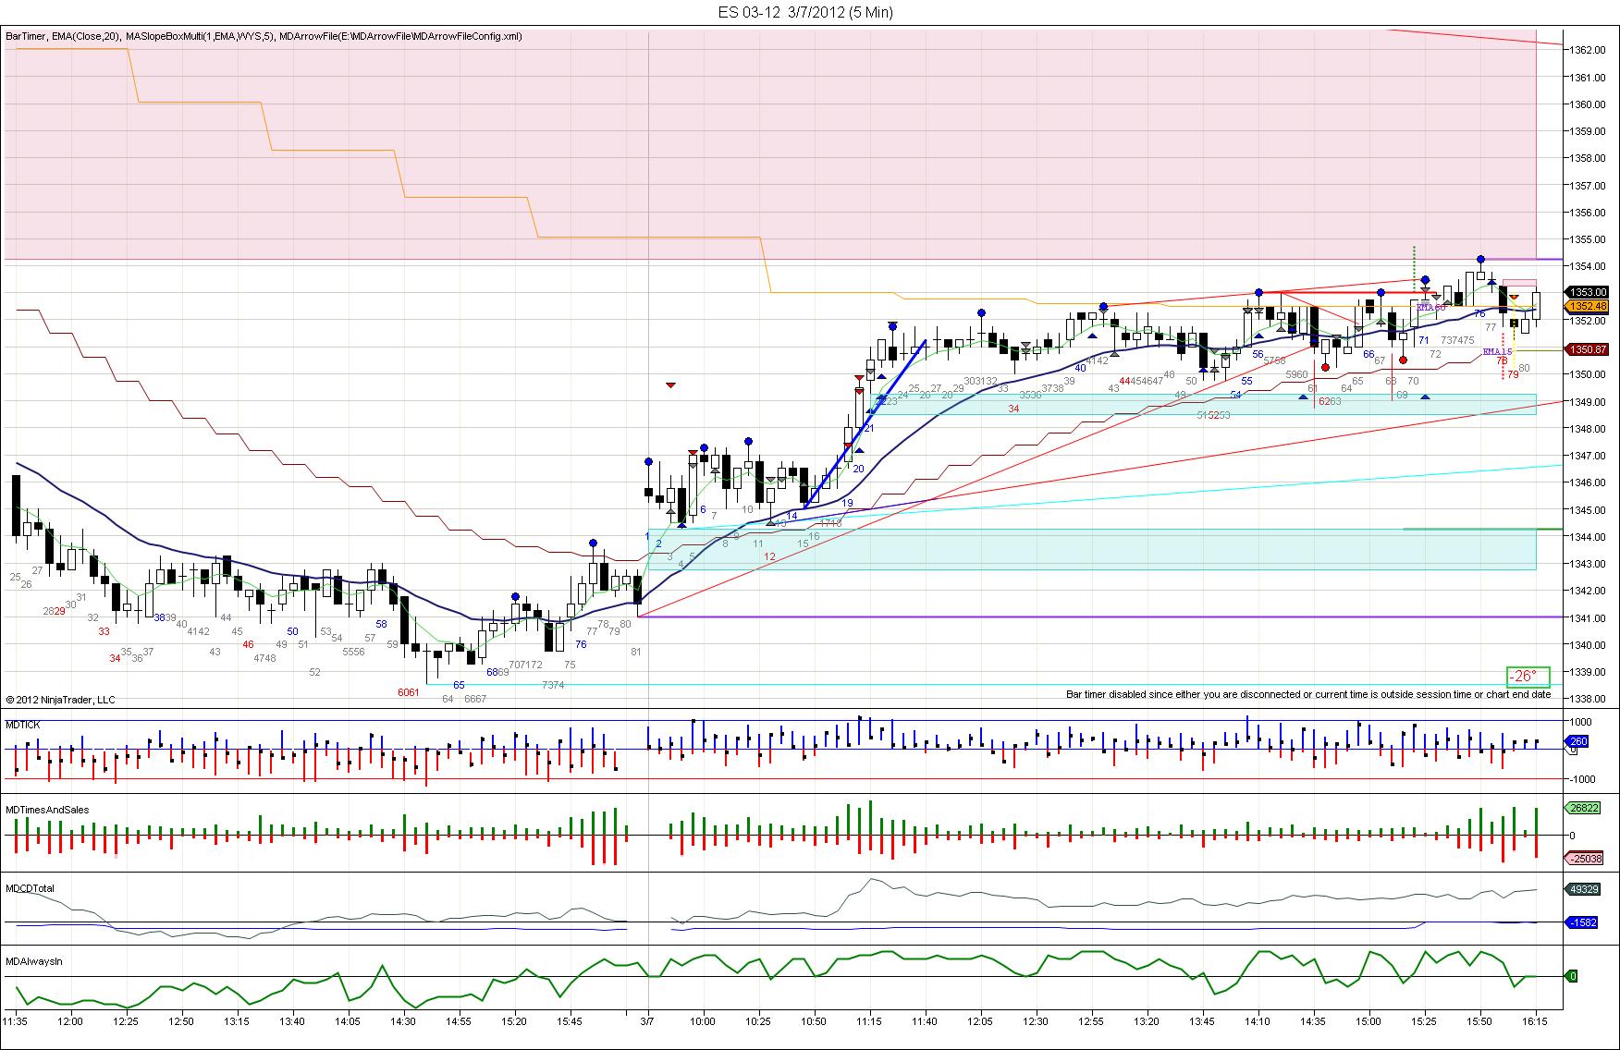Click the 10:00 time axis label
This screenshot has height=1050, width=1620.
tap(703, 1021)
